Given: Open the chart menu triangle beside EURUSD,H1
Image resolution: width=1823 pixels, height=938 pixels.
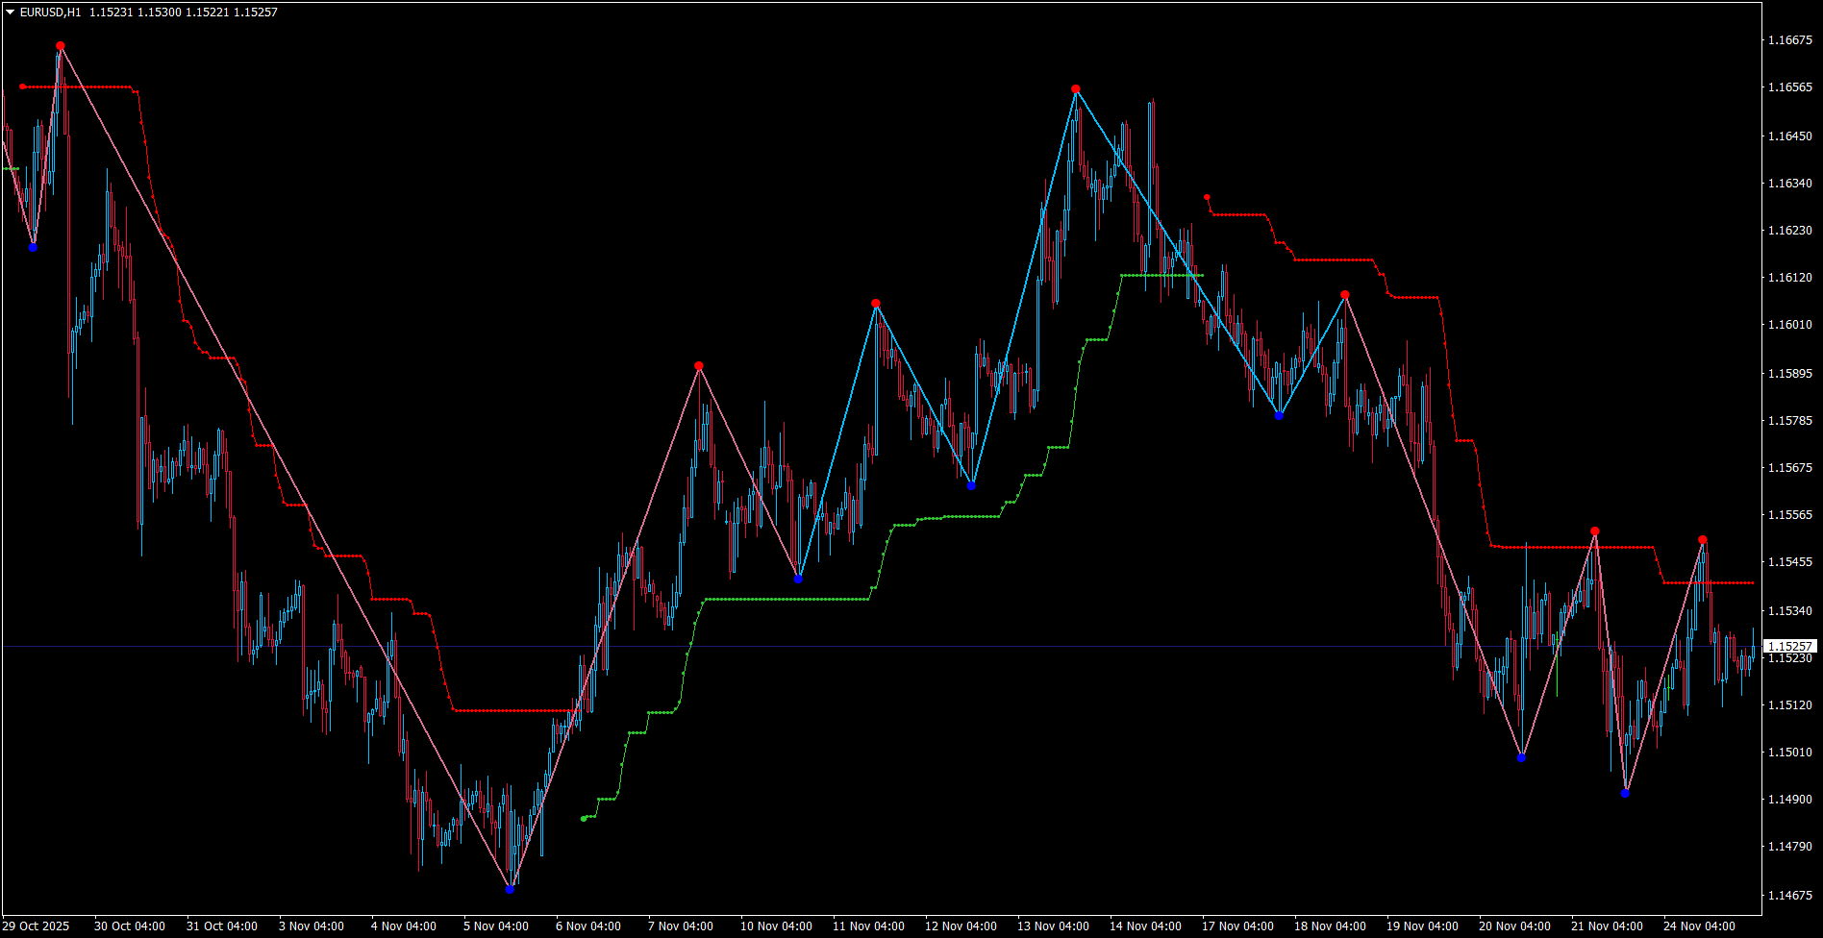Looking at the screenshot, I should coord(11,12).
